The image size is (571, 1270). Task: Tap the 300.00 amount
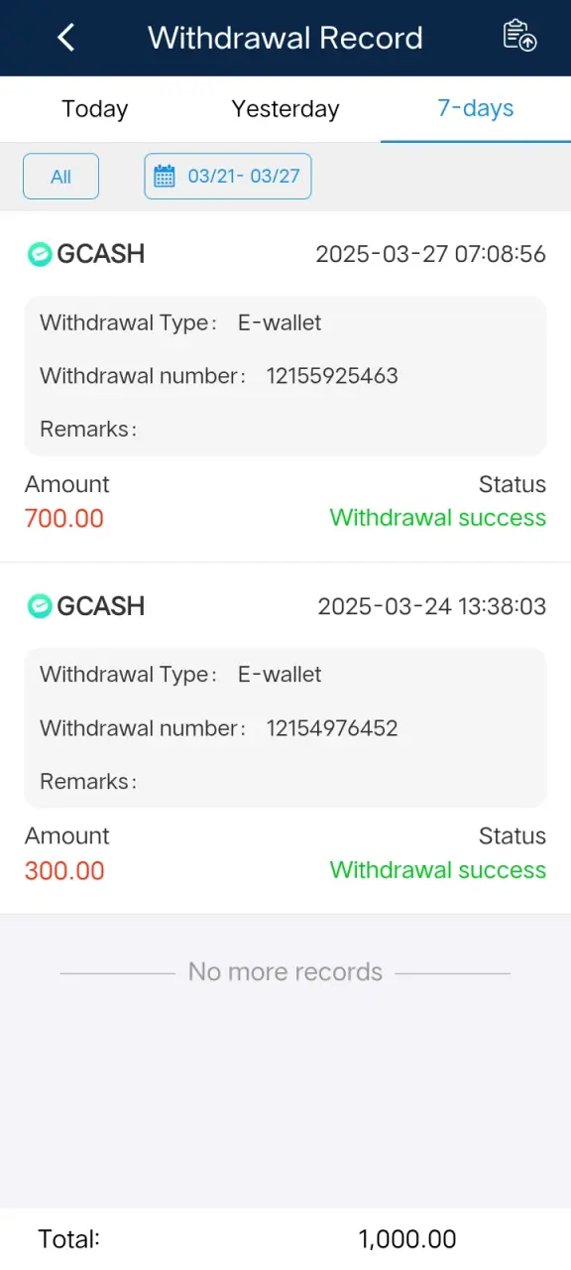tap(64, 870)
